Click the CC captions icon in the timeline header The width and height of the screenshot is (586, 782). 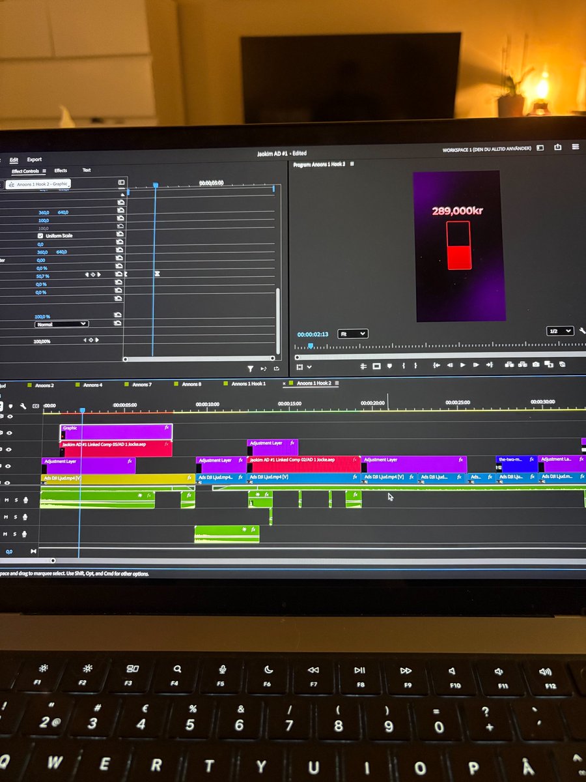[x=35, y=405]
